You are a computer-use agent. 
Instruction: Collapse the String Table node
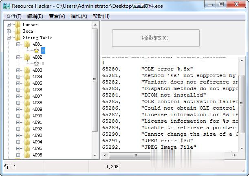tap(9, 37)
